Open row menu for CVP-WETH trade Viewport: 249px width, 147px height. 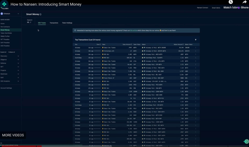coord(196,64)
